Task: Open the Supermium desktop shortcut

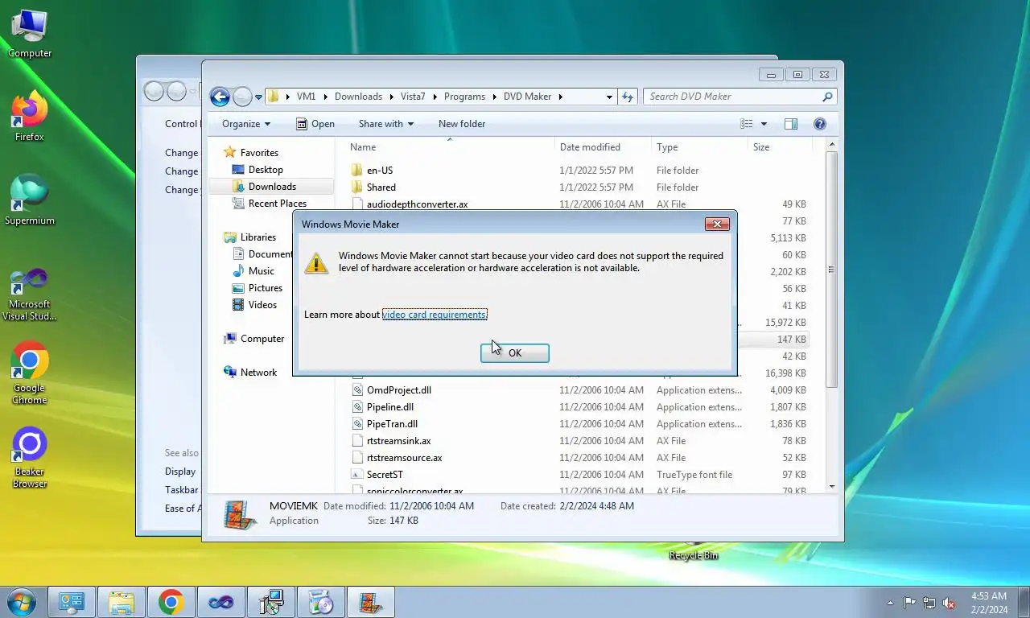Action: (30, 201)
